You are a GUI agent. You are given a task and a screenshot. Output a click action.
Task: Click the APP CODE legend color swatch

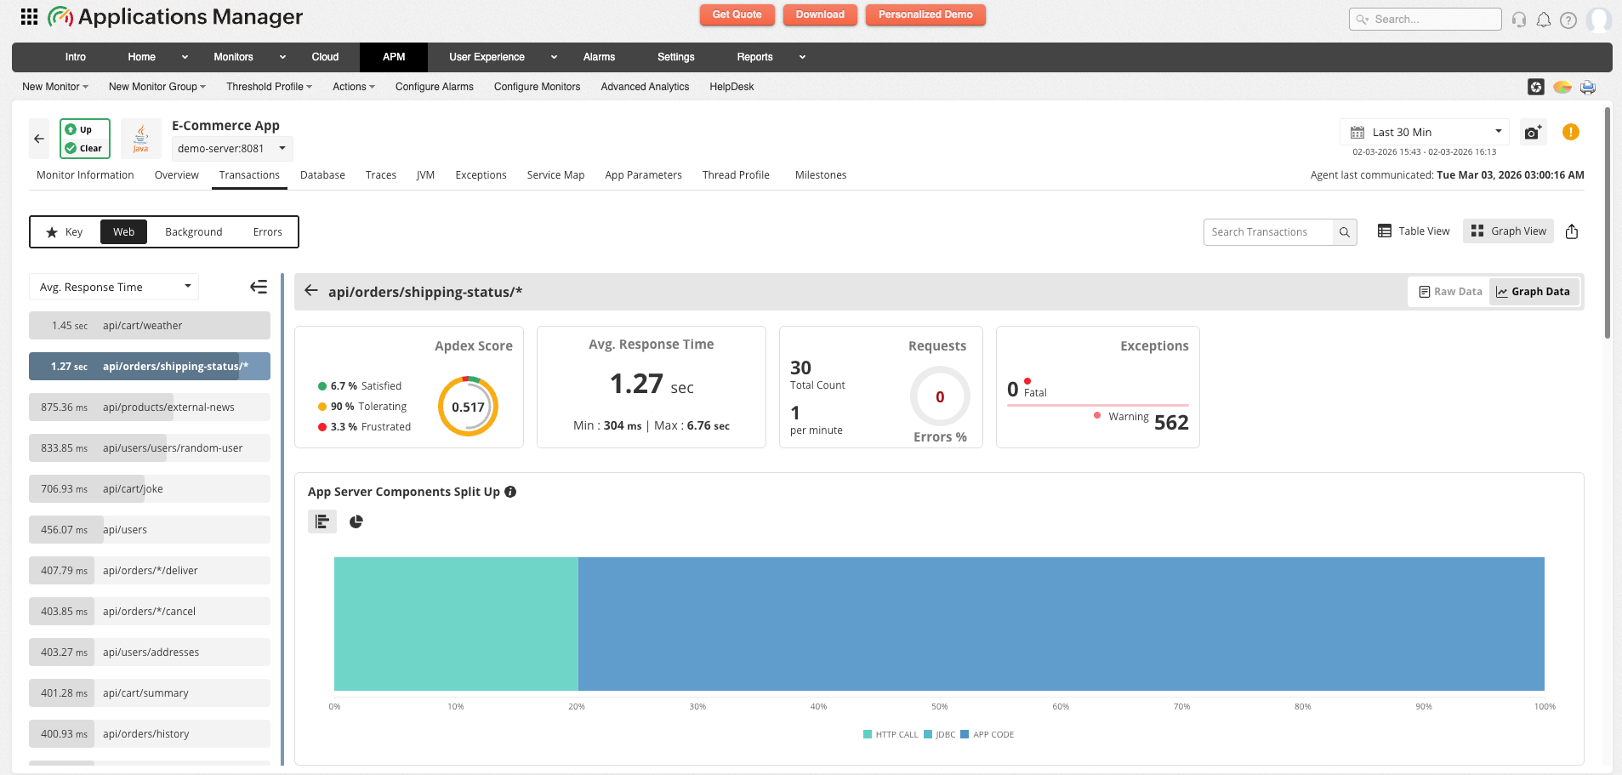coord(965,734)
